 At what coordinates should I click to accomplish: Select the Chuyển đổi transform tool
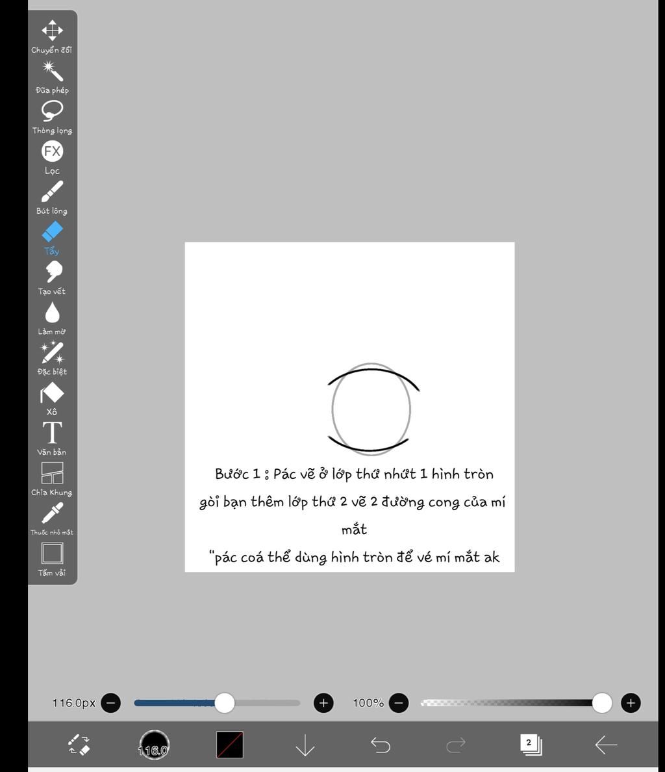[x=52, y=36]
